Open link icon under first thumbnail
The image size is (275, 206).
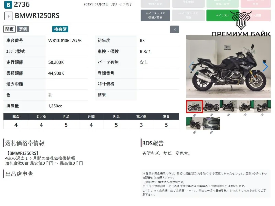click(x=195, y=115)
